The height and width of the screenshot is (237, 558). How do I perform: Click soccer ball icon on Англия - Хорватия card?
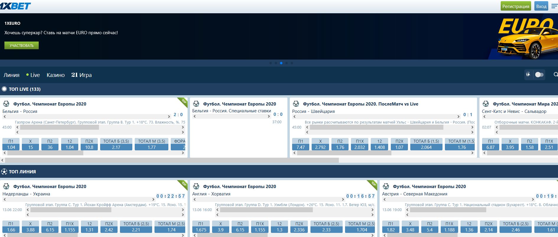tap(196, 186)
